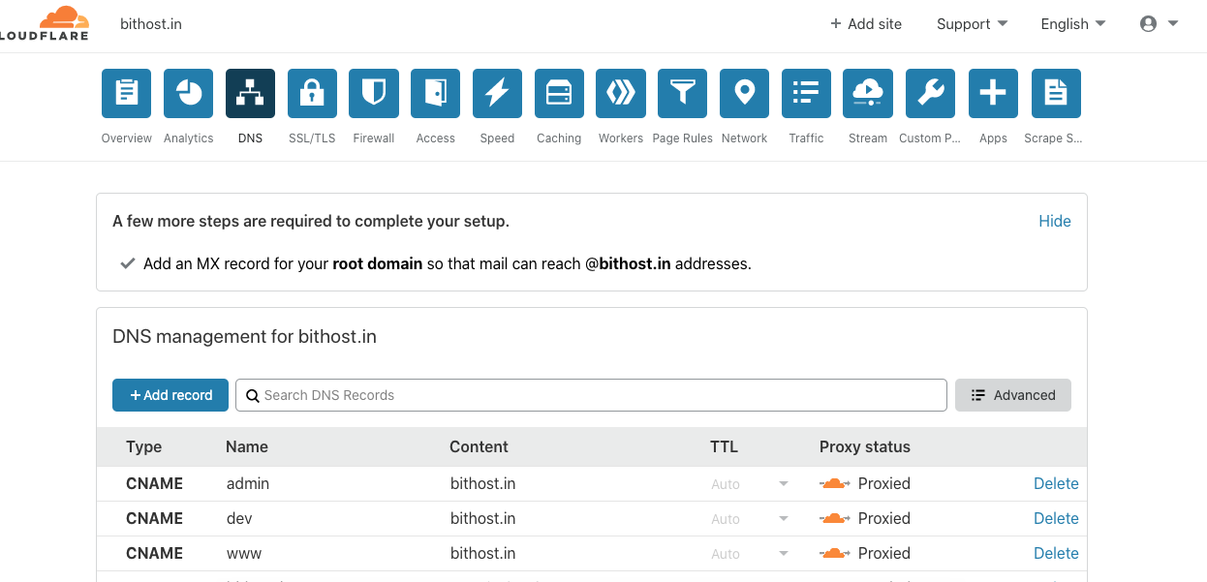Viewport: 1207px width, 582px height.
Task: Open the user account menu
Action: (x=1159, y=24)
